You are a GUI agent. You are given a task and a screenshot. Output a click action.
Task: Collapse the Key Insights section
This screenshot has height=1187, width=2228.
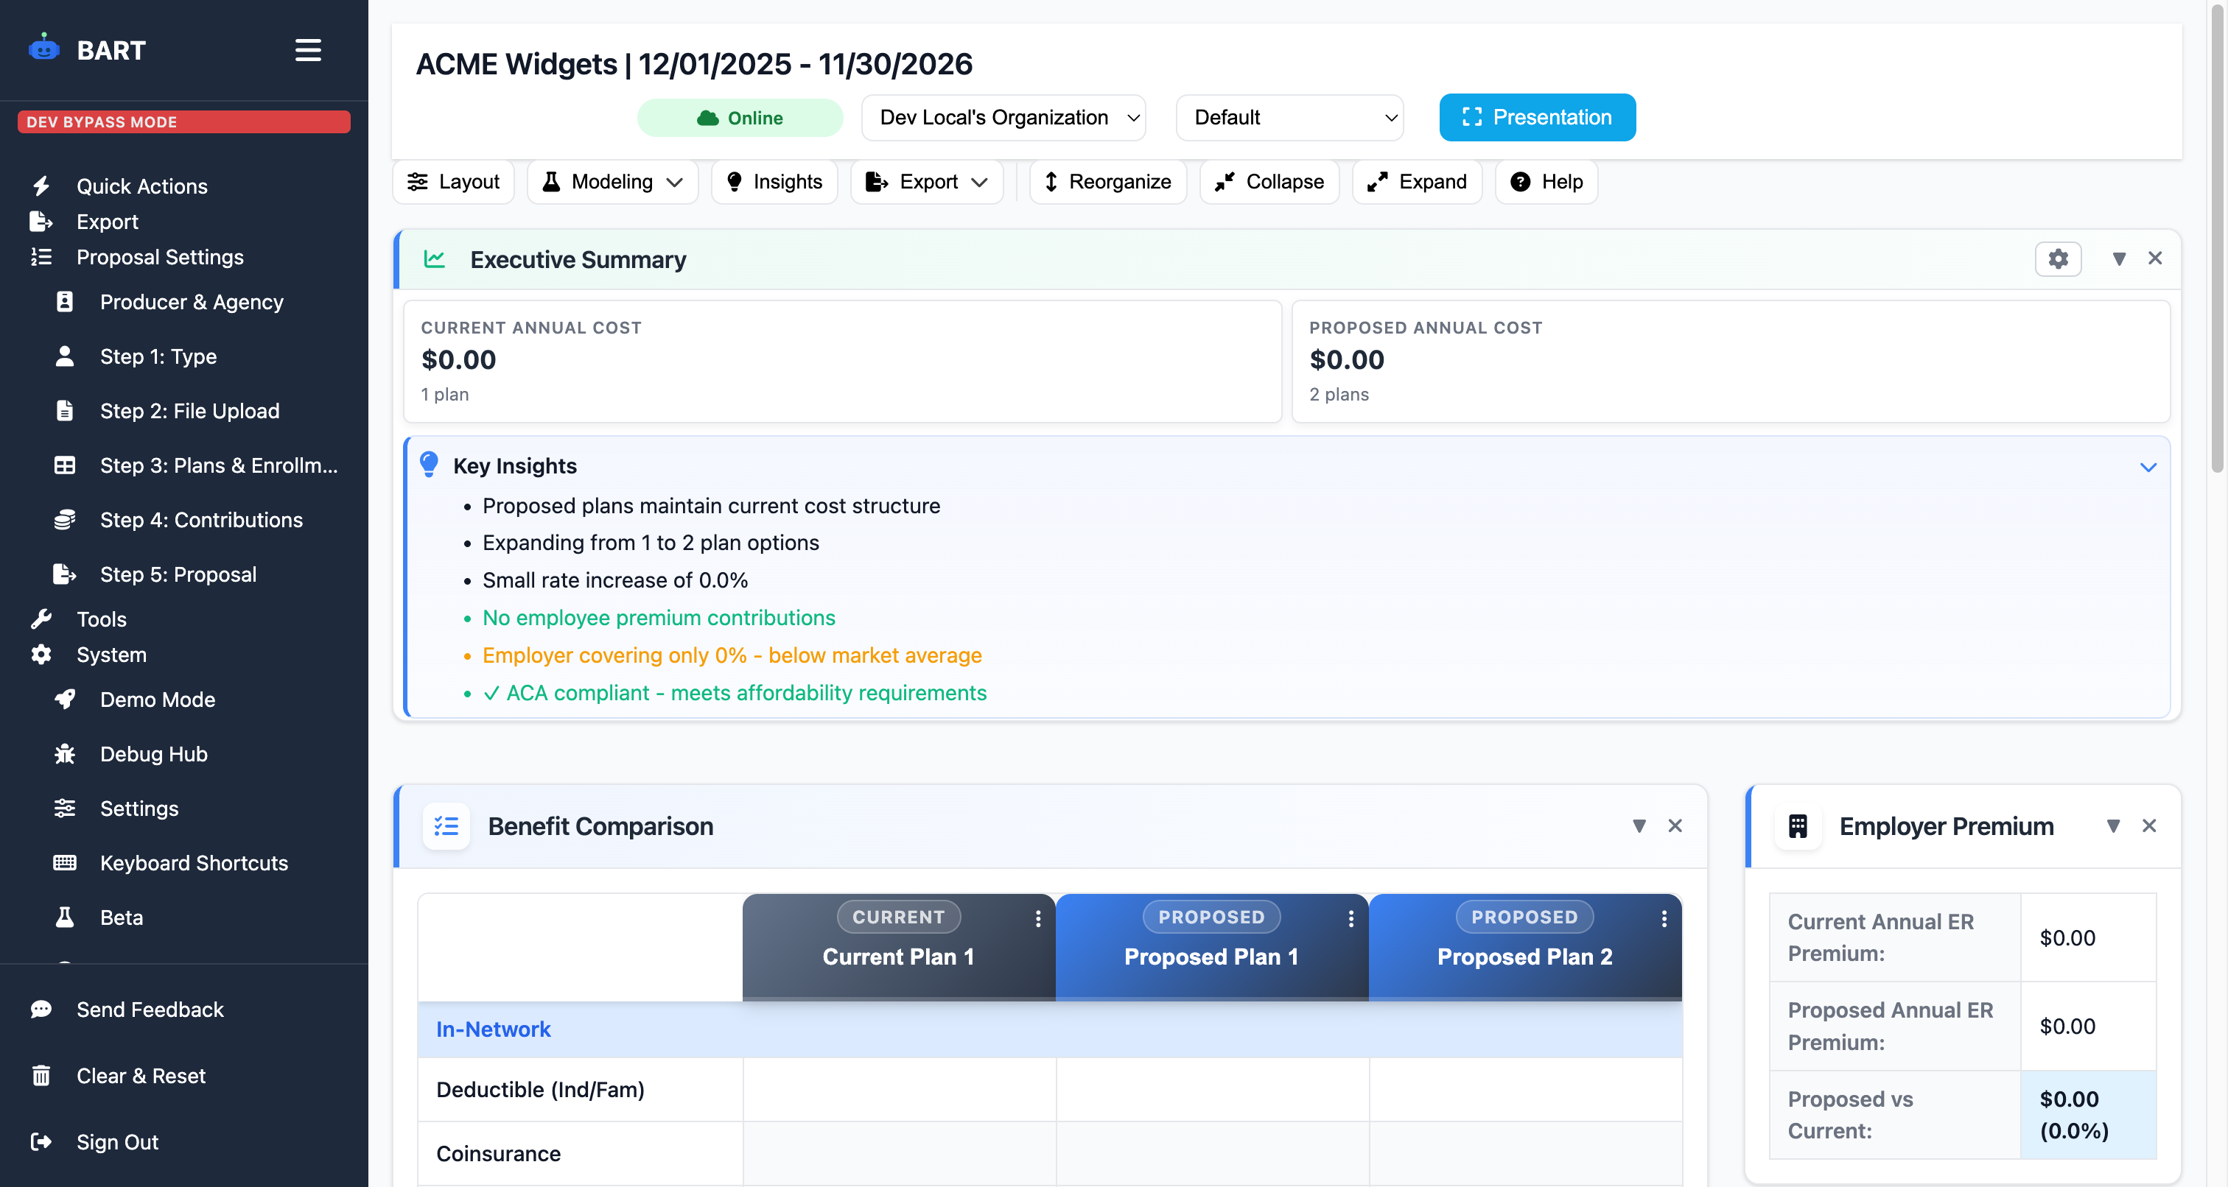(2150, 467)
